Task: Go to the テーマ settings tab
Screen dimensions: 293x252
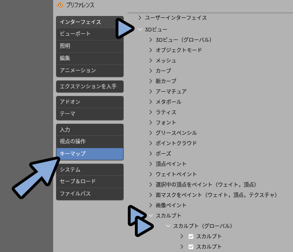Action: click(x=89, y=114)
